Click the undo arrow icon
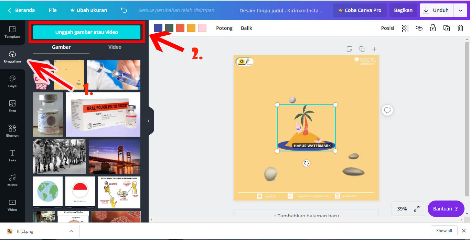 point(124,10)
